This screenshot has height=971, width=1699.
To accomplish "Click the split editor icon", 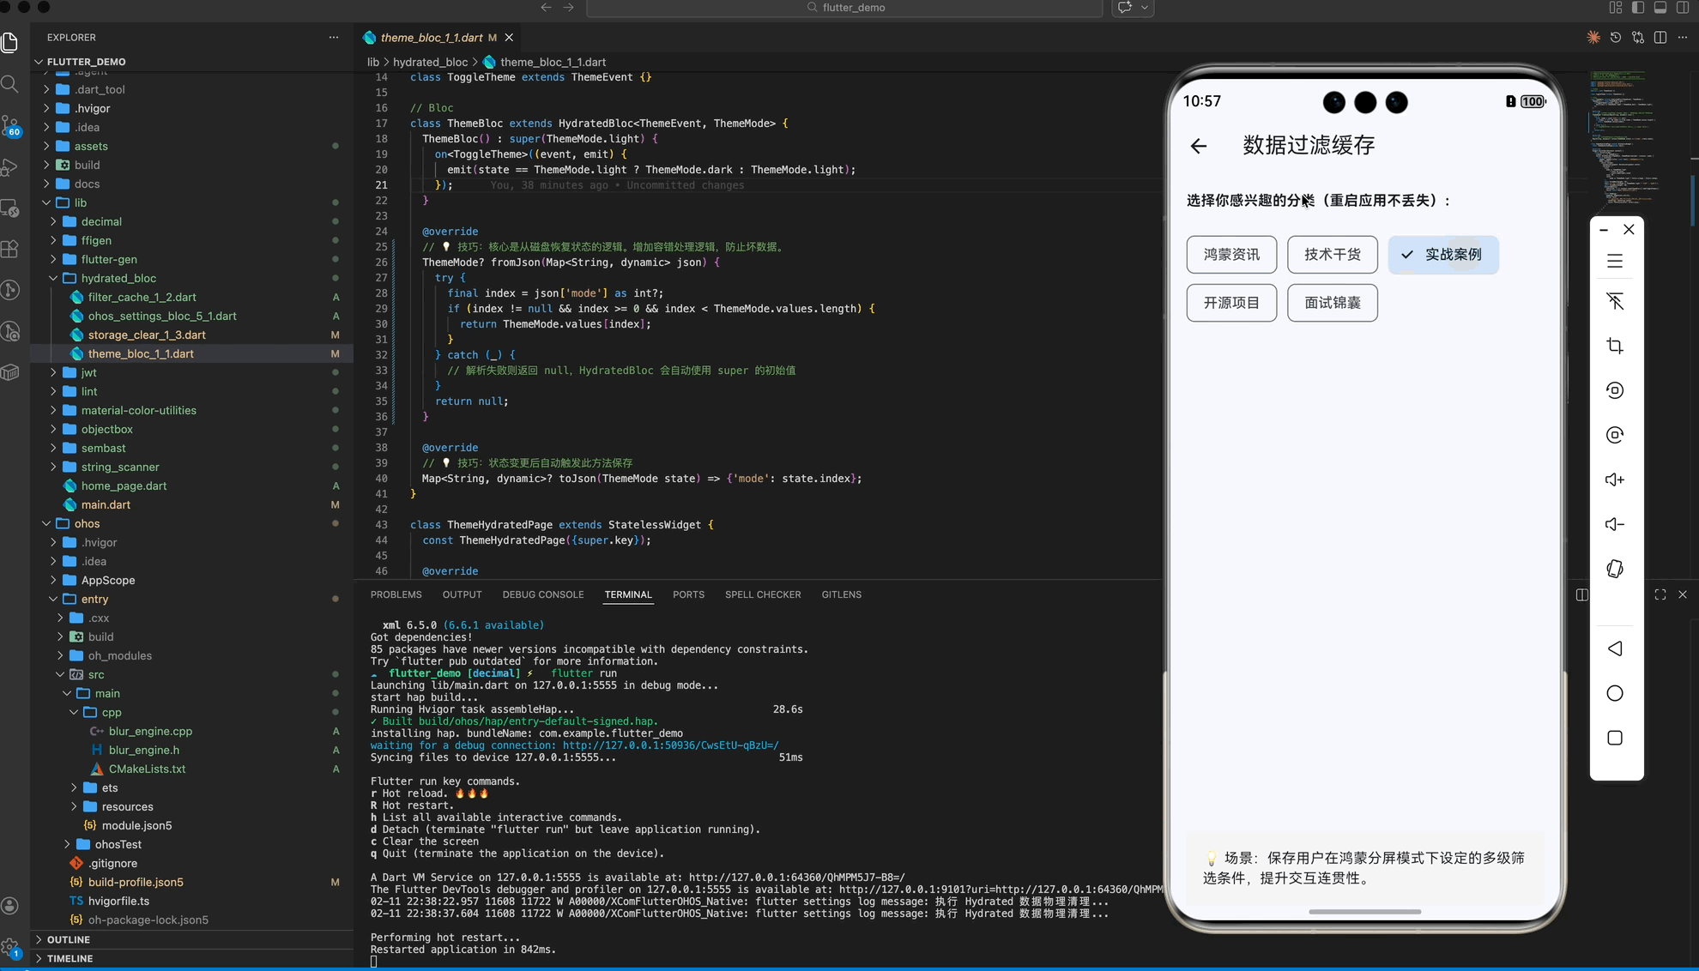I will click(1660, 38).
